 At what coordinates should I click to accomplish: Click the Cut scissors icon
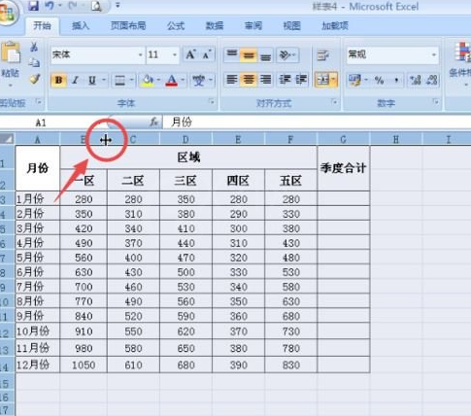[x=34, y=47]
